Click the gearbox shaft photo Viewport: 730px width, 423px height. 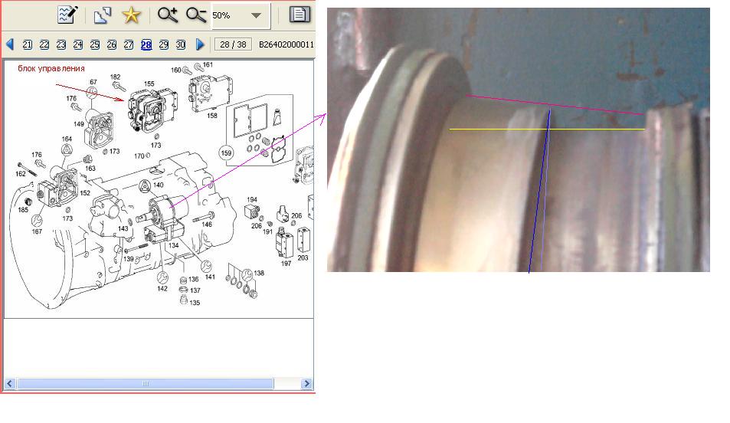coord(518,139)
